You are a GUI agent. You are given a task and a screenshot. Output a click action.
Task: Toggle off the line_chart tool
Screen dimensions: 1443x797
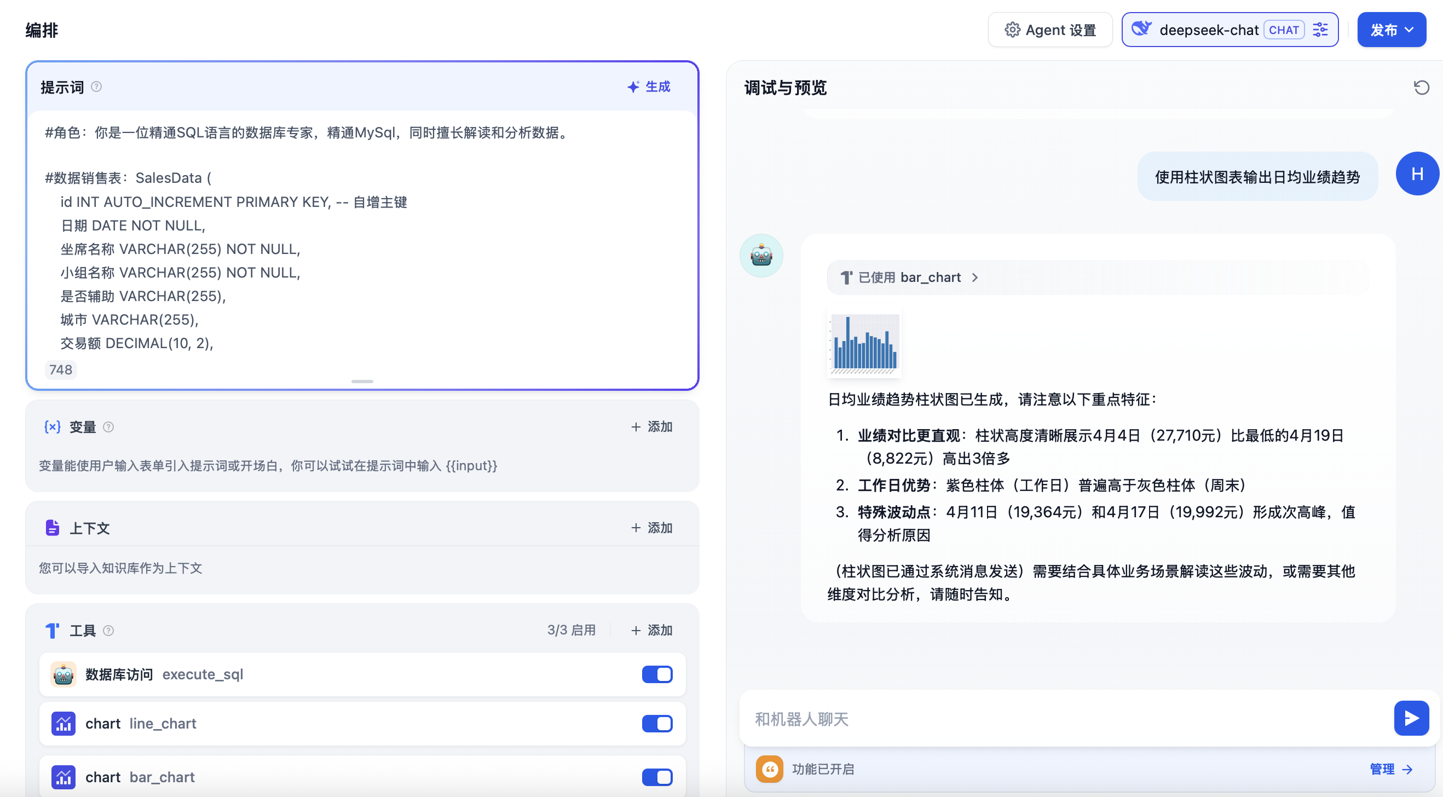click(656, 724)
